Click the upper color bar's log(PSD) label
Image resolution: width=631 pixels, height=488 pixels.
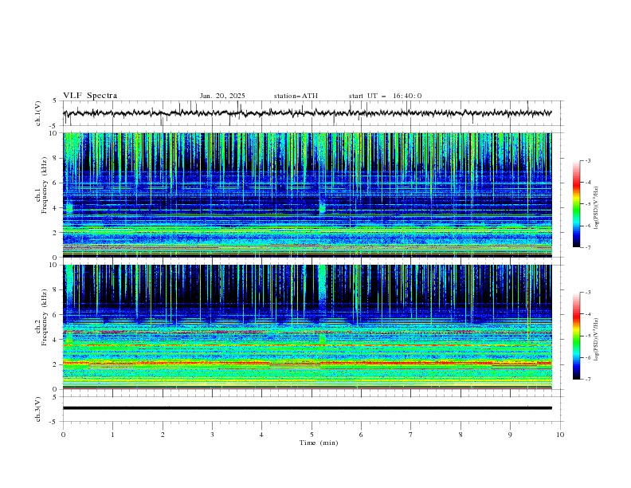coord(597,208)
